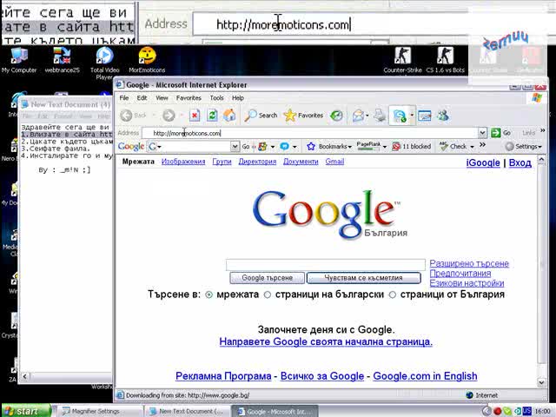This screenshot has width=556, height=417.
Task: Click the page vertical scrollbar down arrow
Action: pos(541,382)
